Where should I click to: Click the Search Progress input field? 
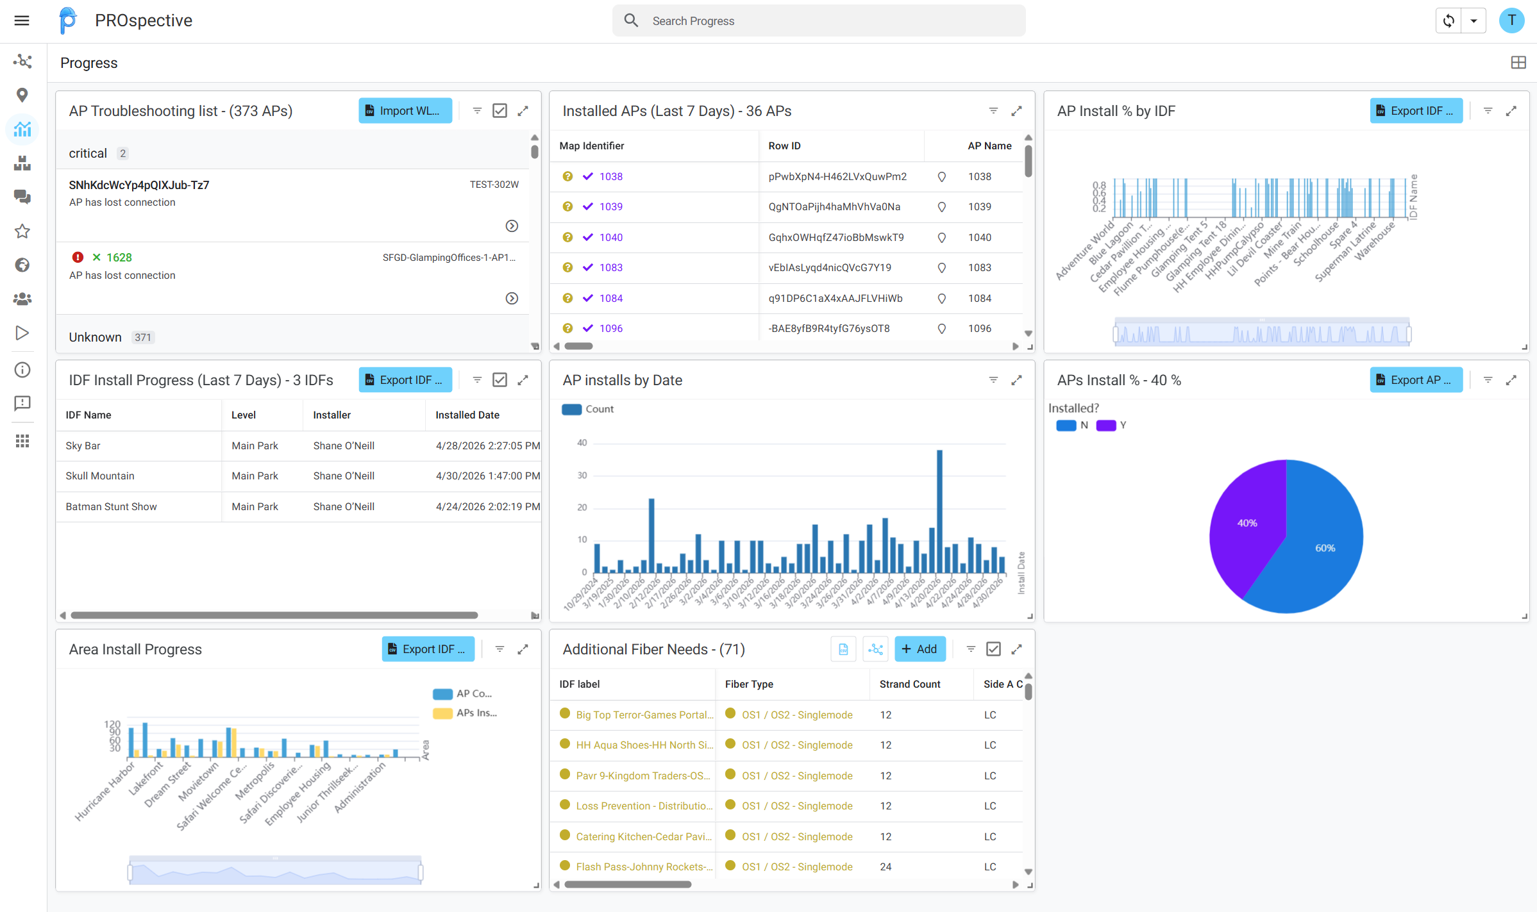click(x=819, y=21)
